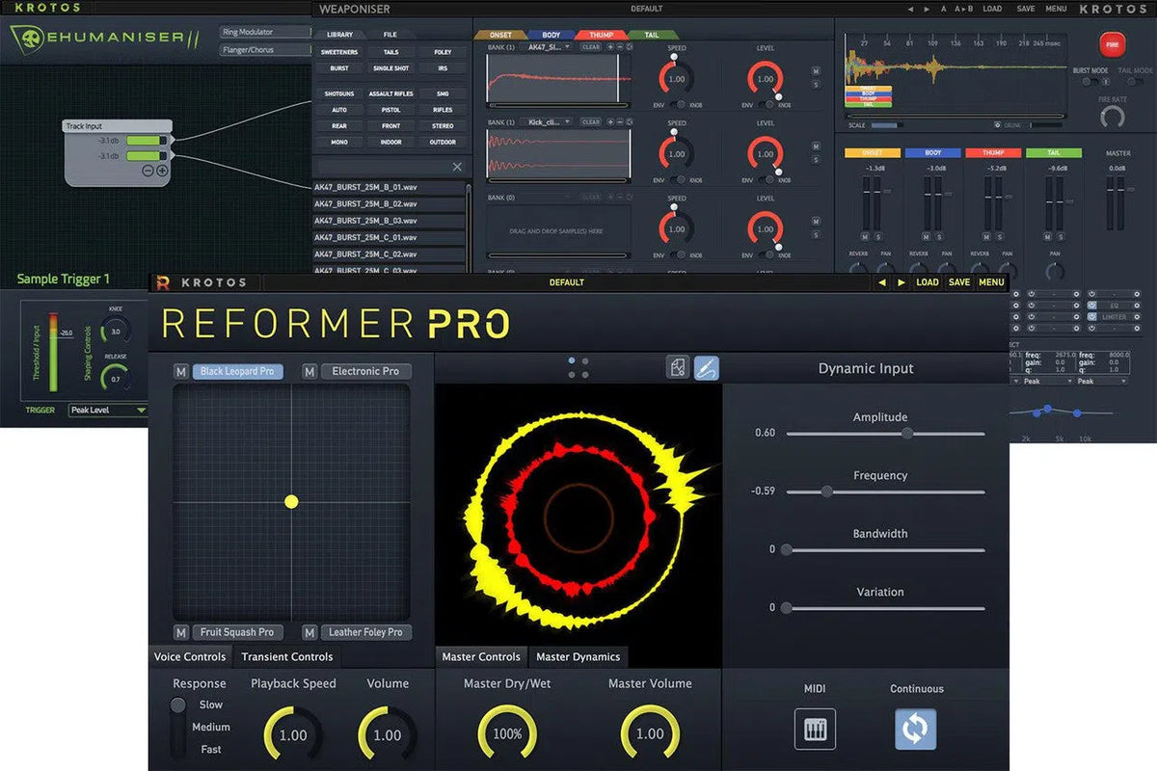
Task: Switch to the THUMP tab in Weaponiser
Action: (600, 34)
